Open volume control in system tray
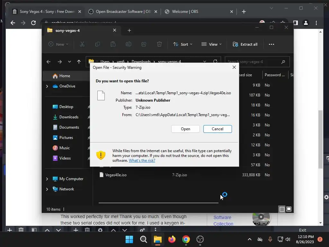Screen dimensions: 329x247 tap(288, 239)
